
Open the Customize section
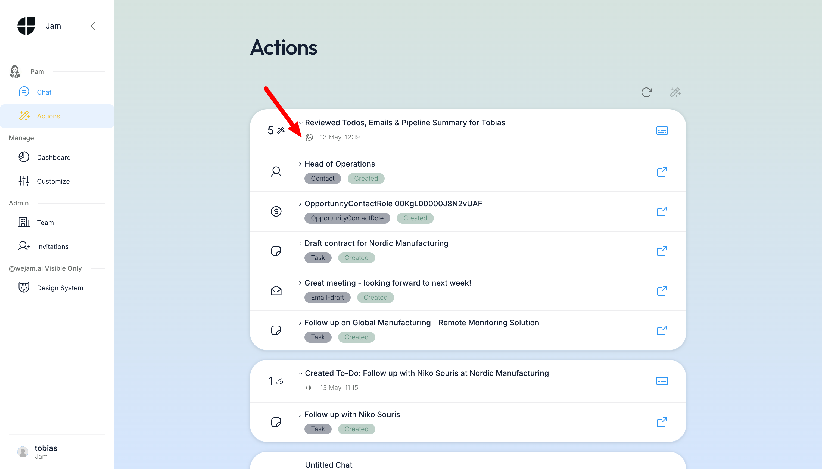tap(57, 181)
